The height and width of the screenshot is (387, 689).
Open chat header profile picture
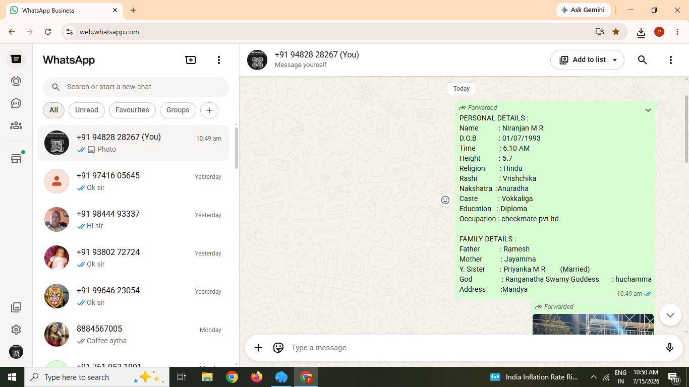(x=257, y=60)
